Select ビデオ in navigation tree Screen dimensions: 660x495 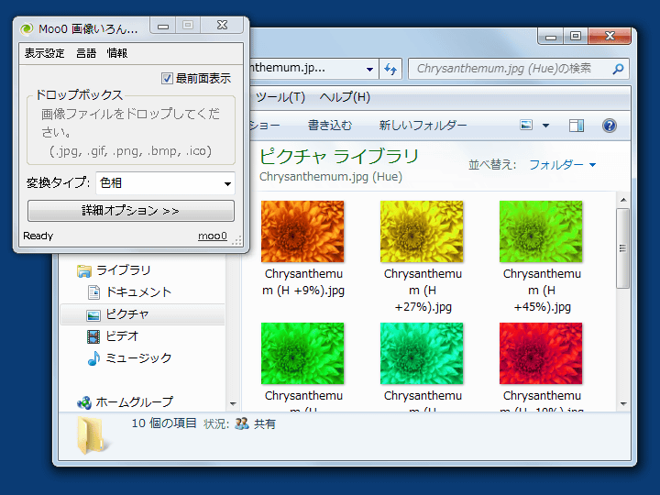[122, 336]
